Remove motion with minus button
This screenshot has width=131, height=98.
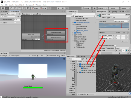pos(126,41)
